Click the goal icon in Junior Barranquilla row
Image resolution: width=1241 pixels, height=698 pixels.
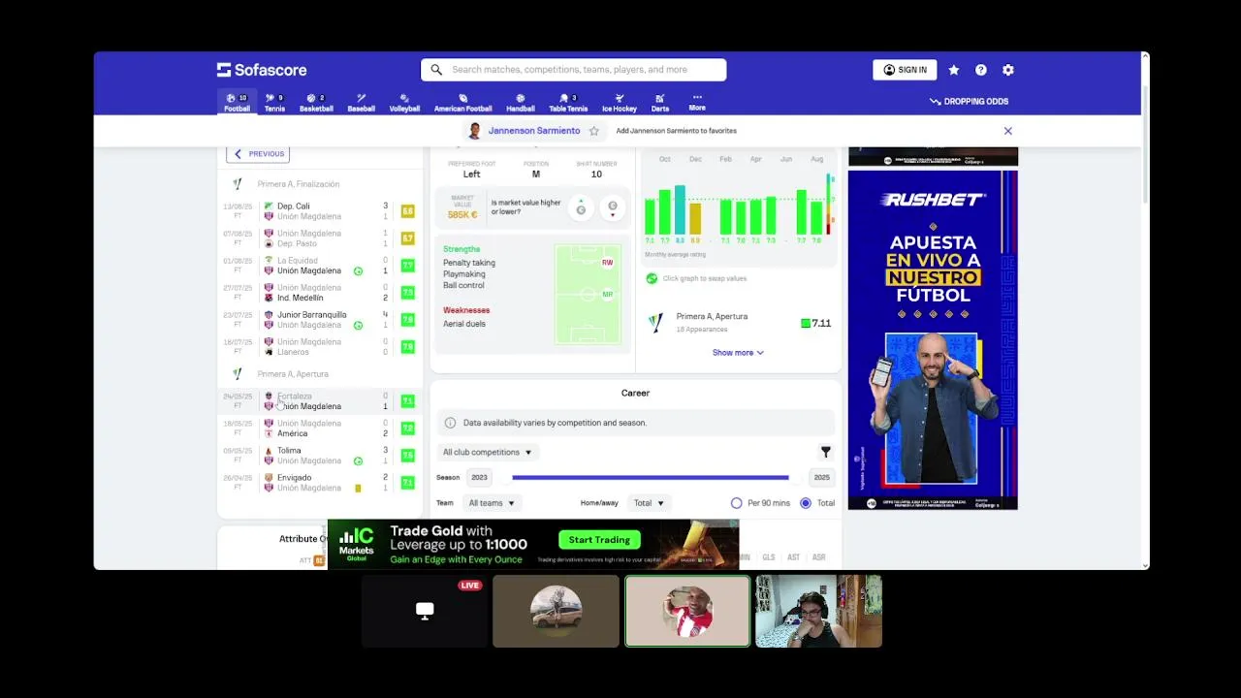358,326
